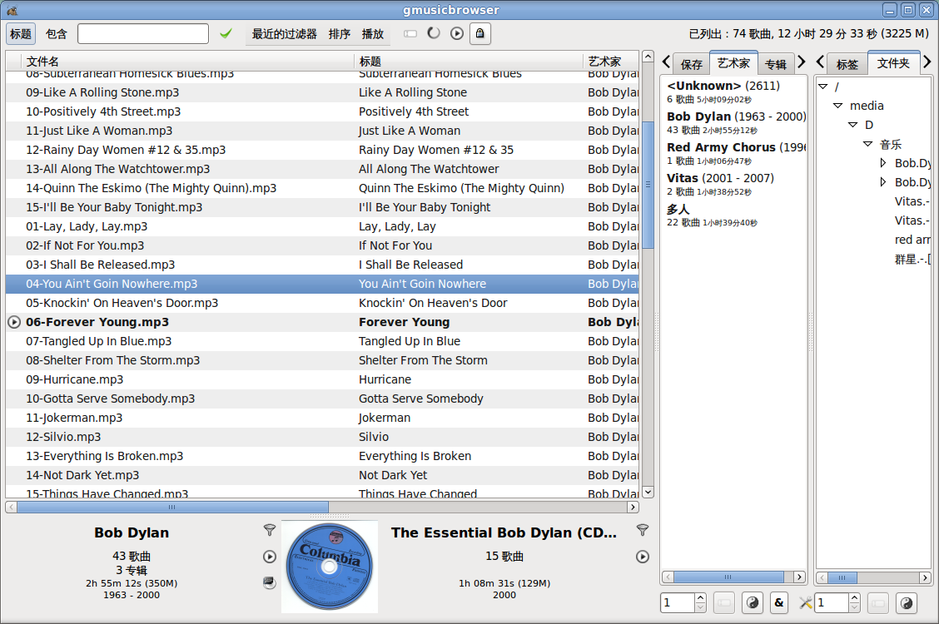
Task: Expand the second Bob.Dy folder above Vitas
Action: [x=883, y=182]
